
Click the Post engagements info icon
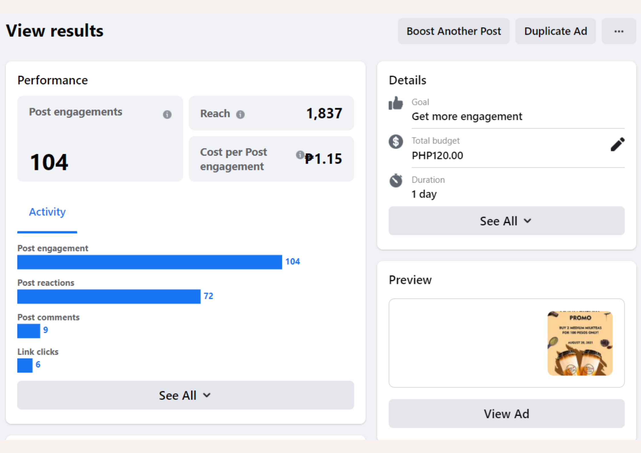pos(167,114)
